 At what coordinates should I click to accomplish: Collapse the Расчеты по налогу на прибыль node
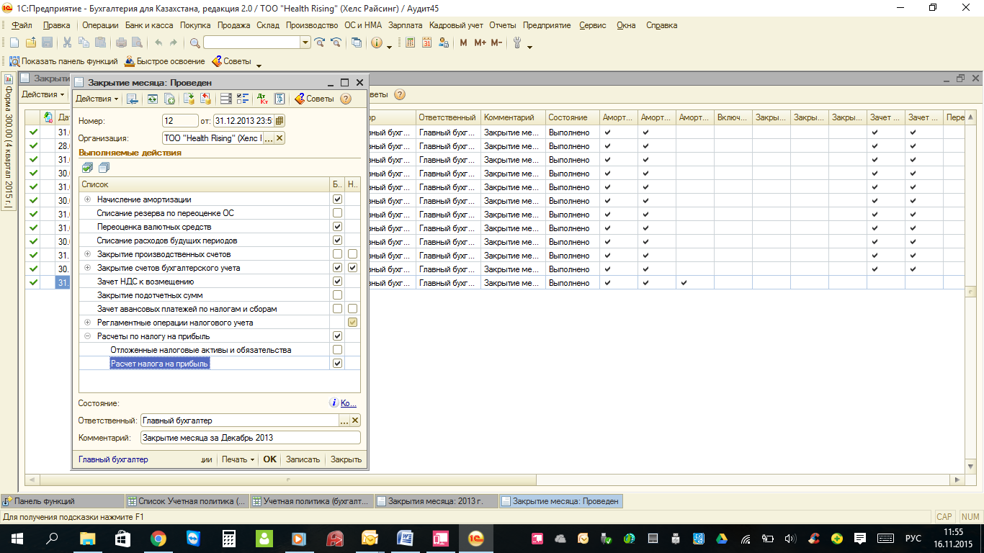[x=88, y=336]
